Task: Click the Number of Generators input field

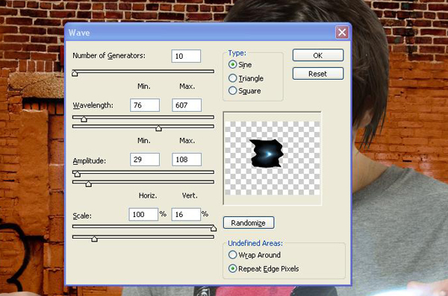Action: (x=186, y=56)
